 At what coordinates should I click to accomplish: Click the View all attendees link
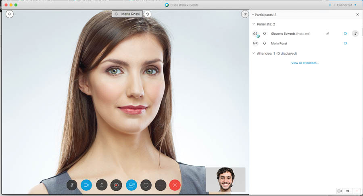305,63
